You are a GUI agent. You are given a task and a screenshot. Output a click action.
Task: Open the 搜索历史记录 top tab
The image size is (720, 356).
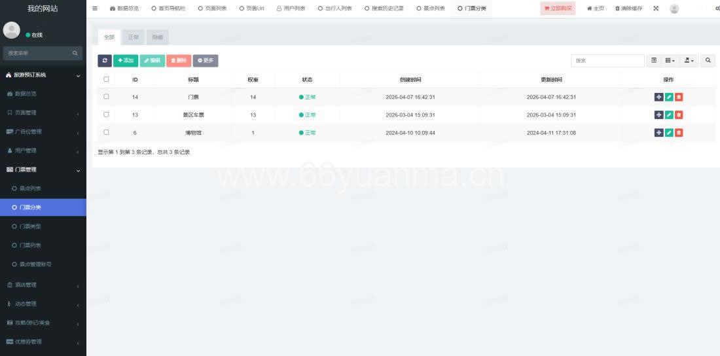[x=384, y=9]
